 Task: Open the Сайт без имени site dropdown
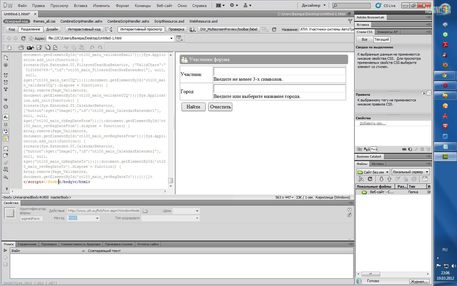click(x=373, y=172)
